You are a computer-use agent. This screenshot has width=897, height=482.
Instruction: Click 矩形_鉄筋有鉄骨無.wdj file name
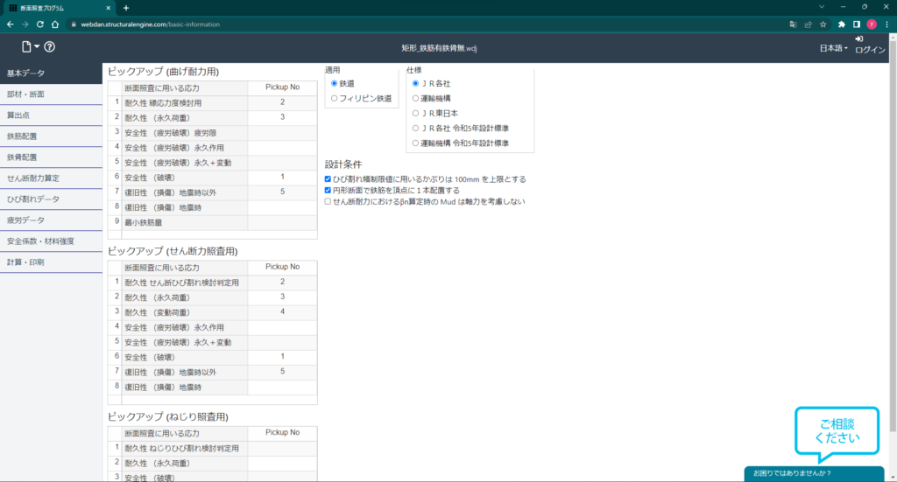(440, 48)
